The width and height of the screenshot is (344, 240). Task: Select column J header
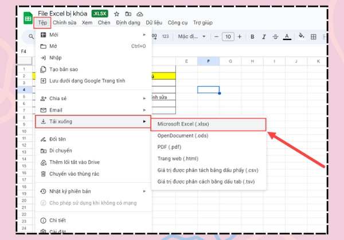(x=296, y=61)
